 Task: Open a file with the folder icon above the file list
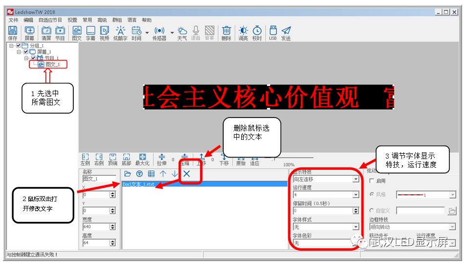coord(127,174)
